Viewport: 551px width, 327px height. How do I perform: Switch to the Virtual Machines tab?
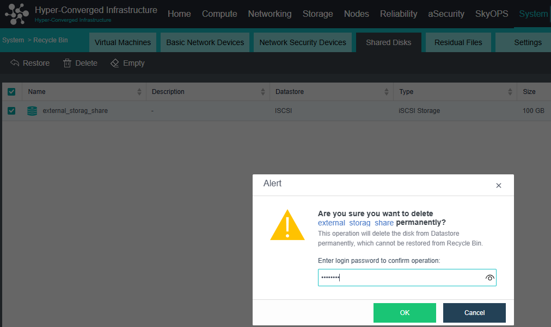coord(123,42)
